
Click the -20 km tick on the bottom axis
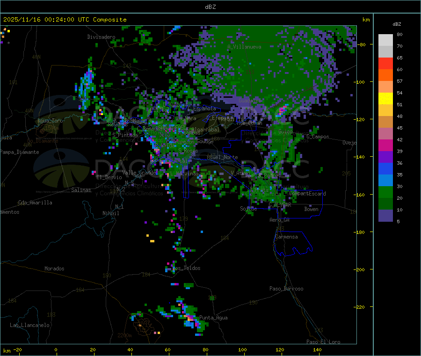[x=18, y=350]
